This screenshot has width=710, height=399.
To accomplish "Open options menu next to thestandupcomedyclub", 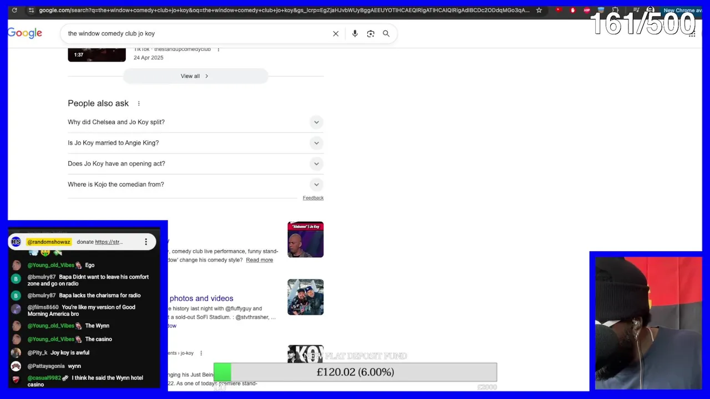I will point(218,49).
